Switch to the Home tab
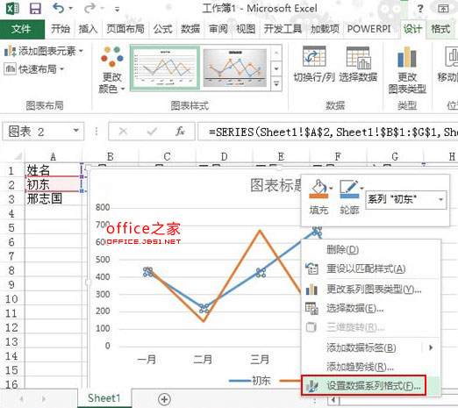This screenshot has width=458, height=408. click(x=61, y=29)
